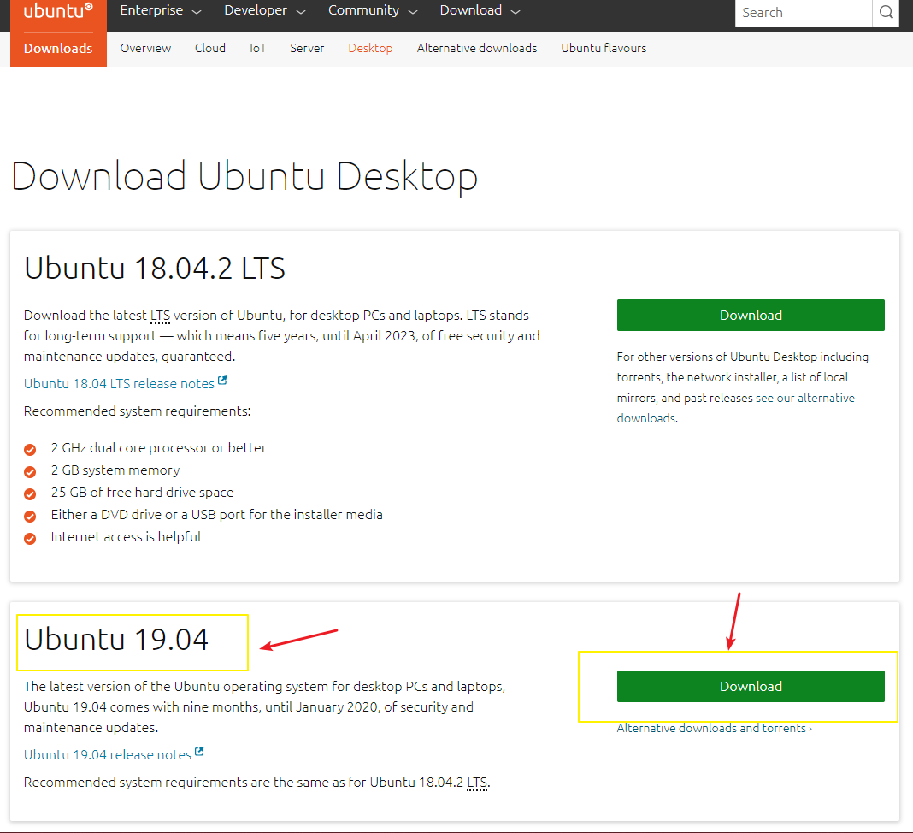Click the dotted-underlined LTS abbreviation in 18.04 description
913x833 pixels.
tap(160, 315)
